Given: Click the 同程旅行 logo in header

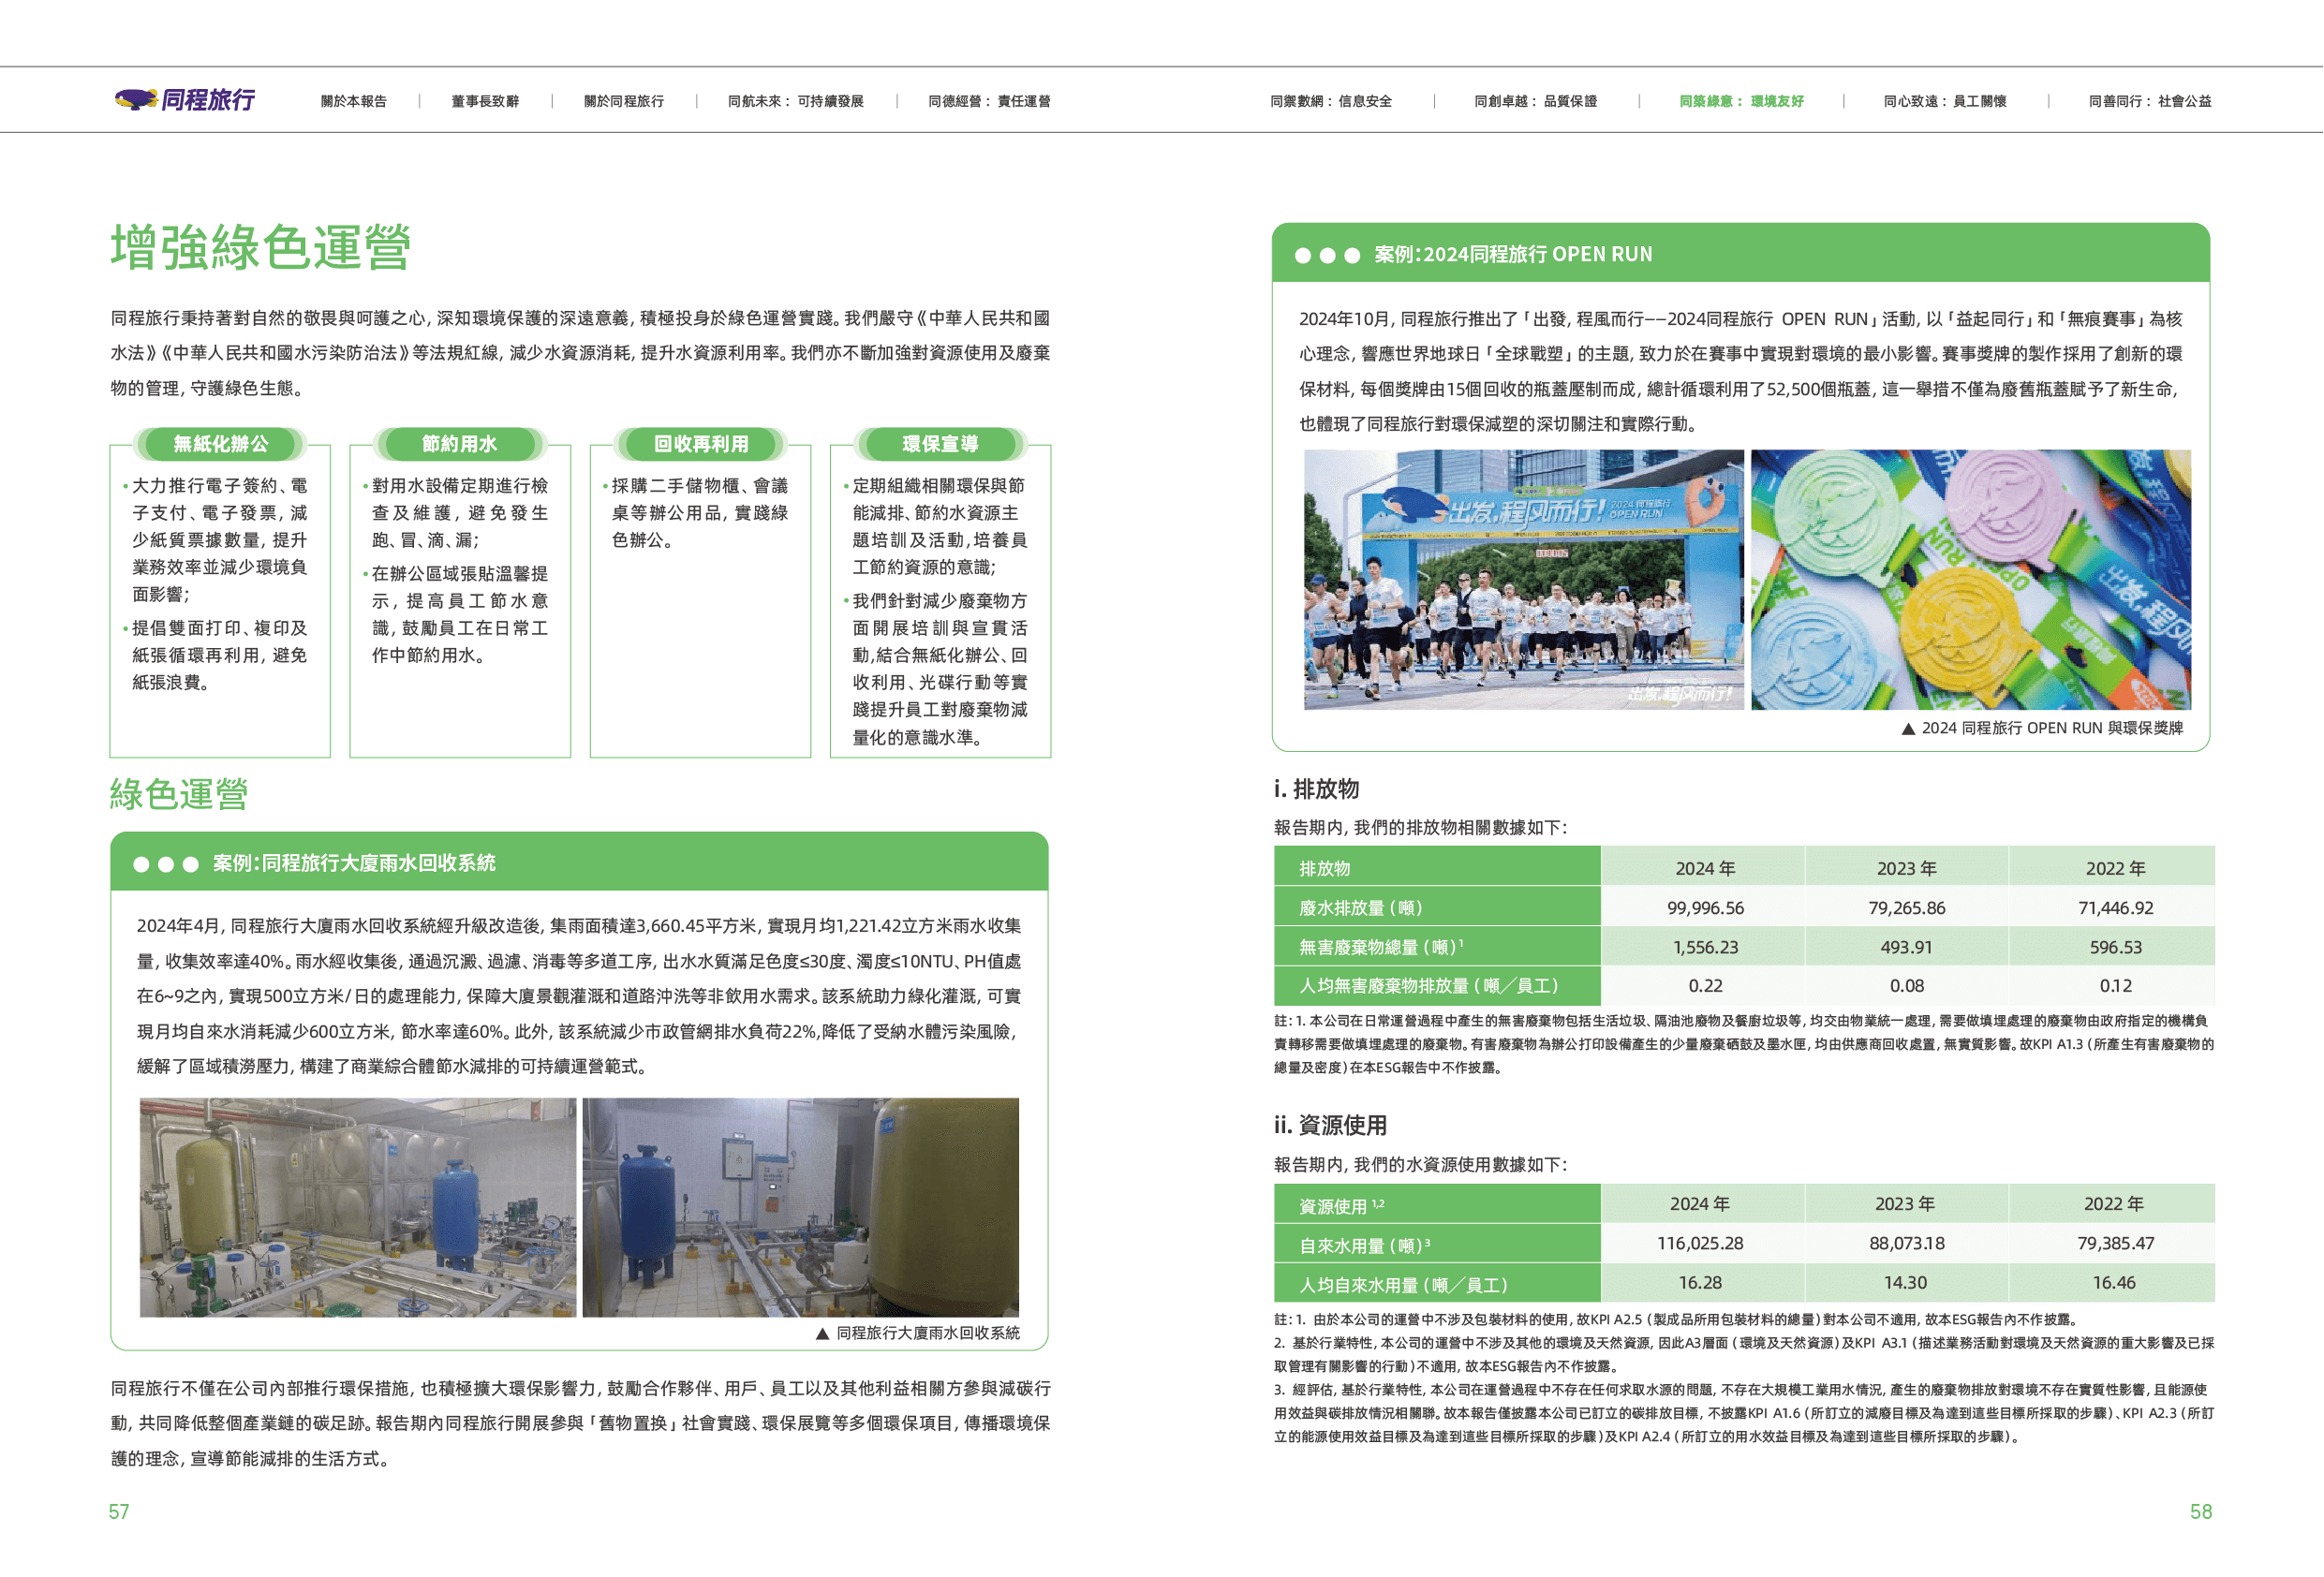Looking at the screenshot, I should click(x=185, y=99).
